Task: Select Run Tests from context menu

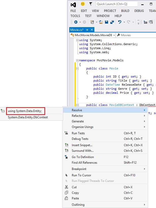Action: point(105,133)
